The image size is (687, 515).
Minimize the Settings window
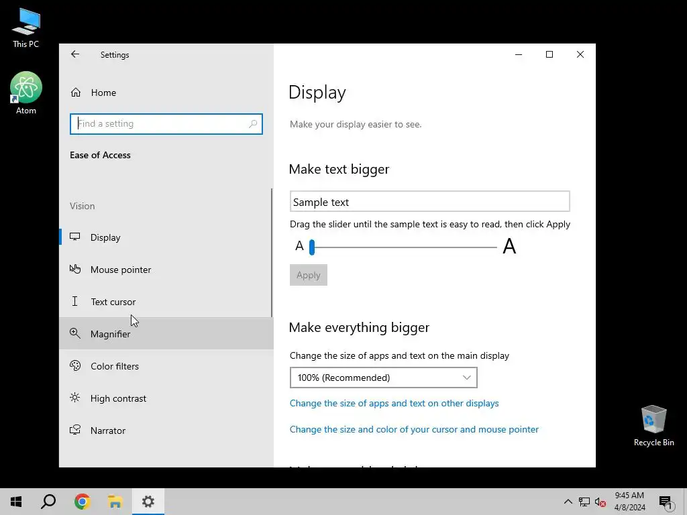pos(519,54)
